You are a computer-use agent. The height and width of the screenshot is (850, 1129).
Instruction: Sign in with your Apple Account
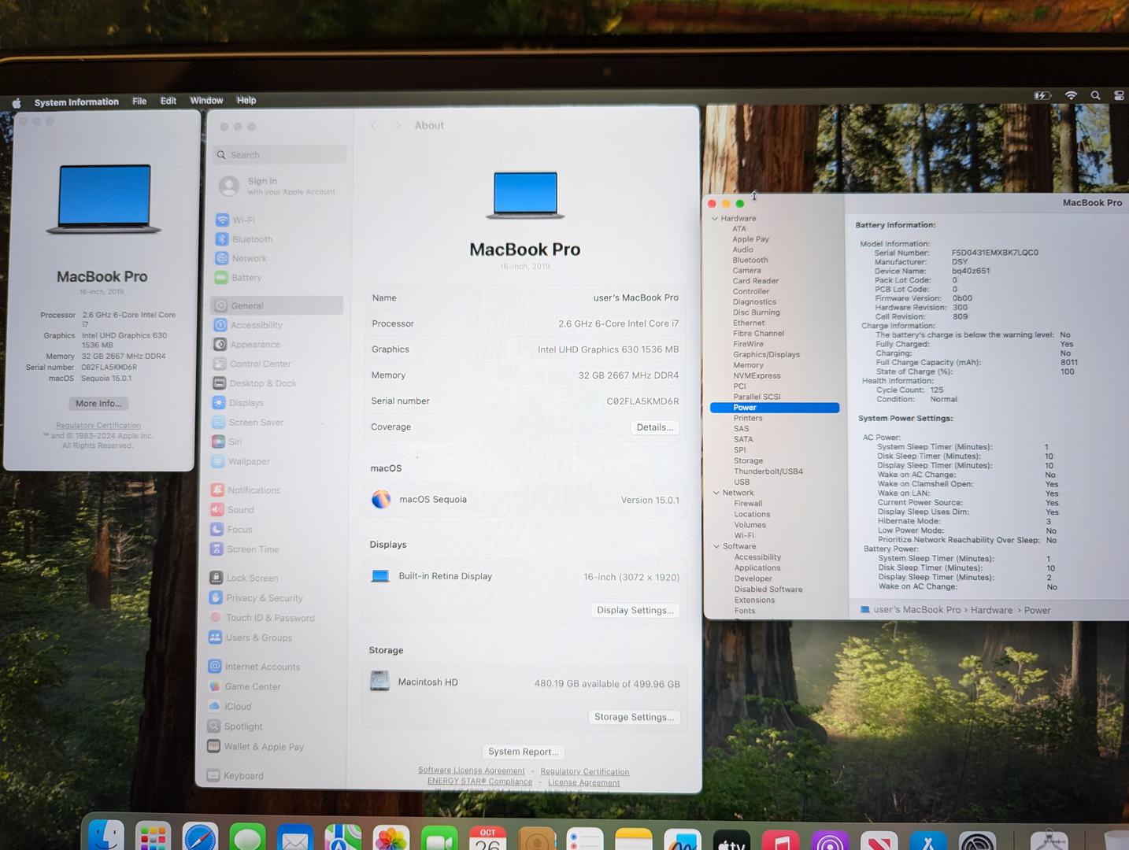tap(278, 186)
